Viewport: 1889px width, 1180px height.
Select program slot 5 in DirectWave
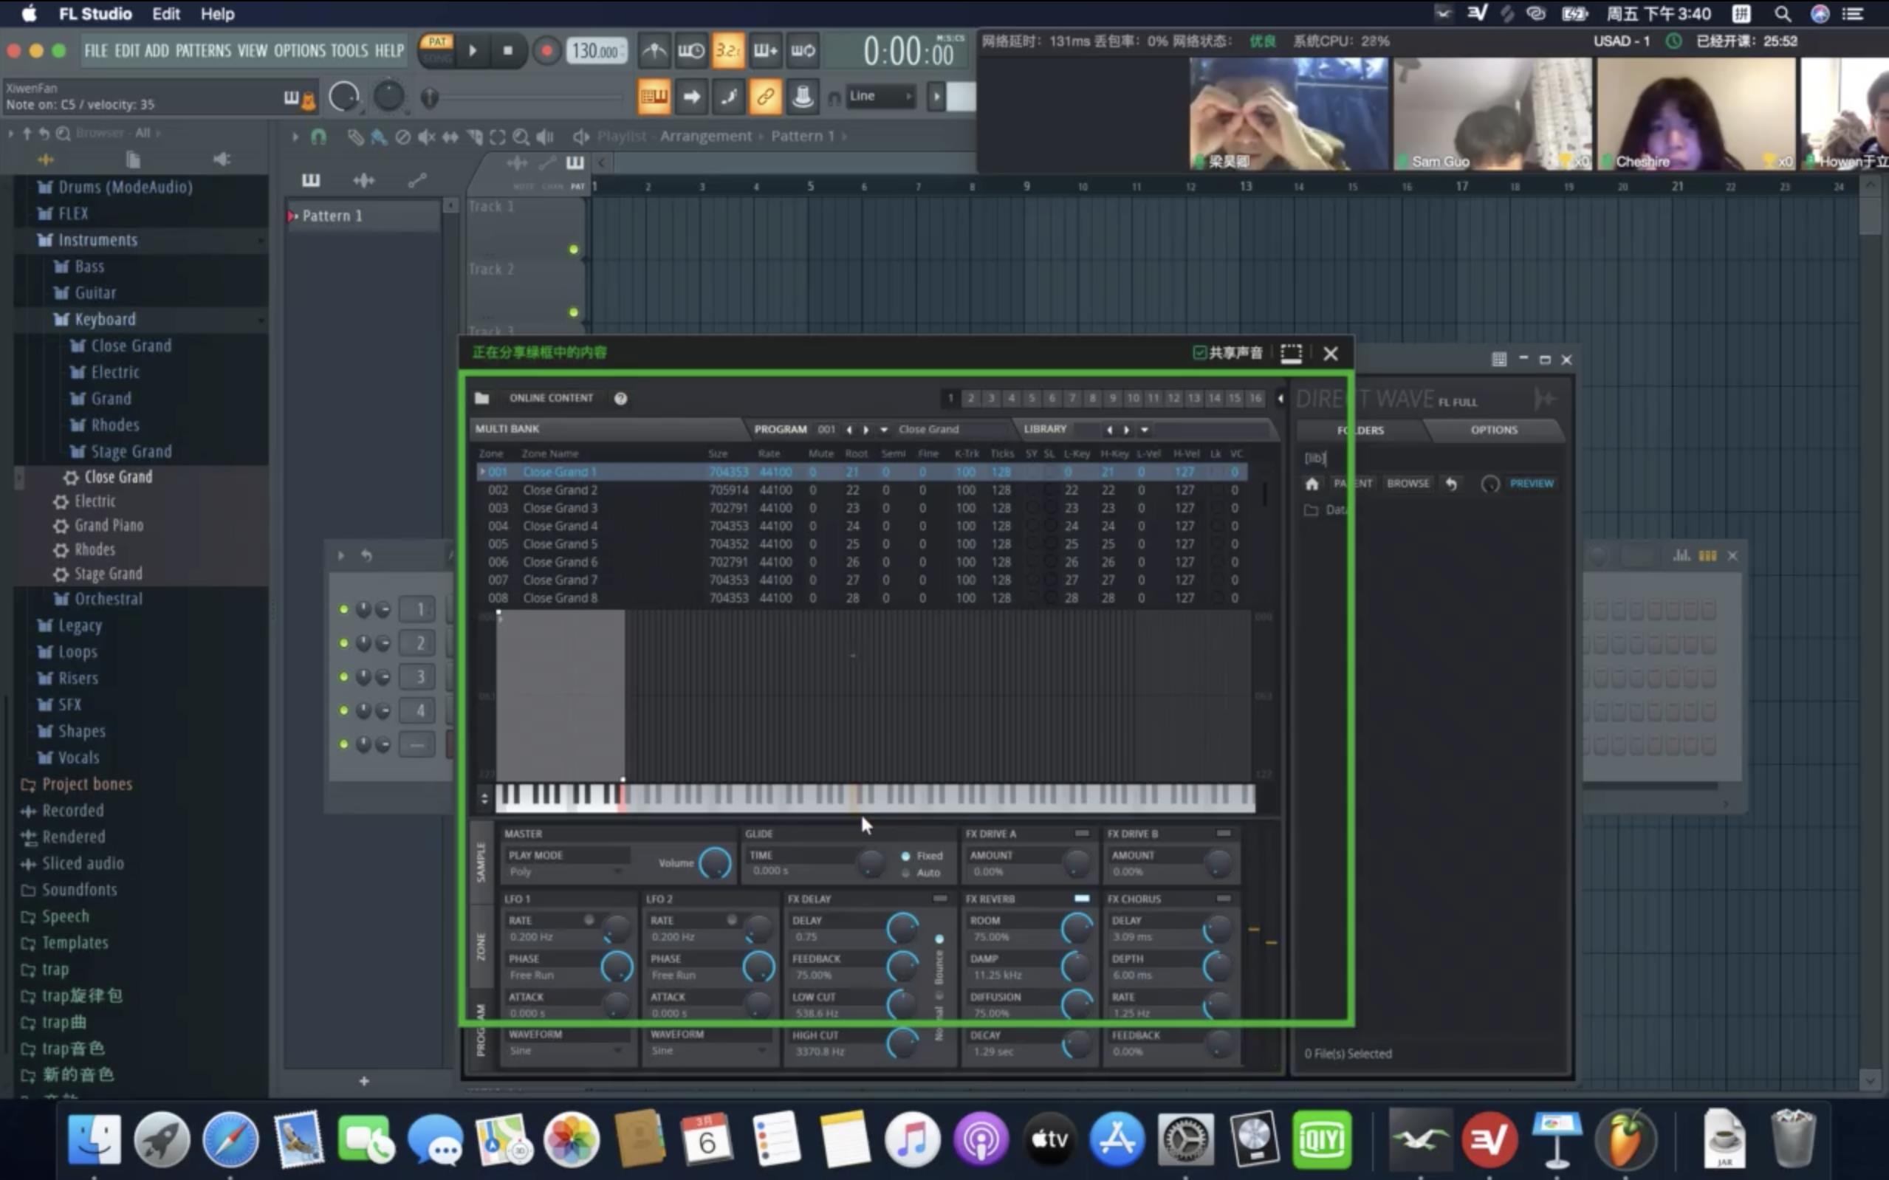point(1032,399)
